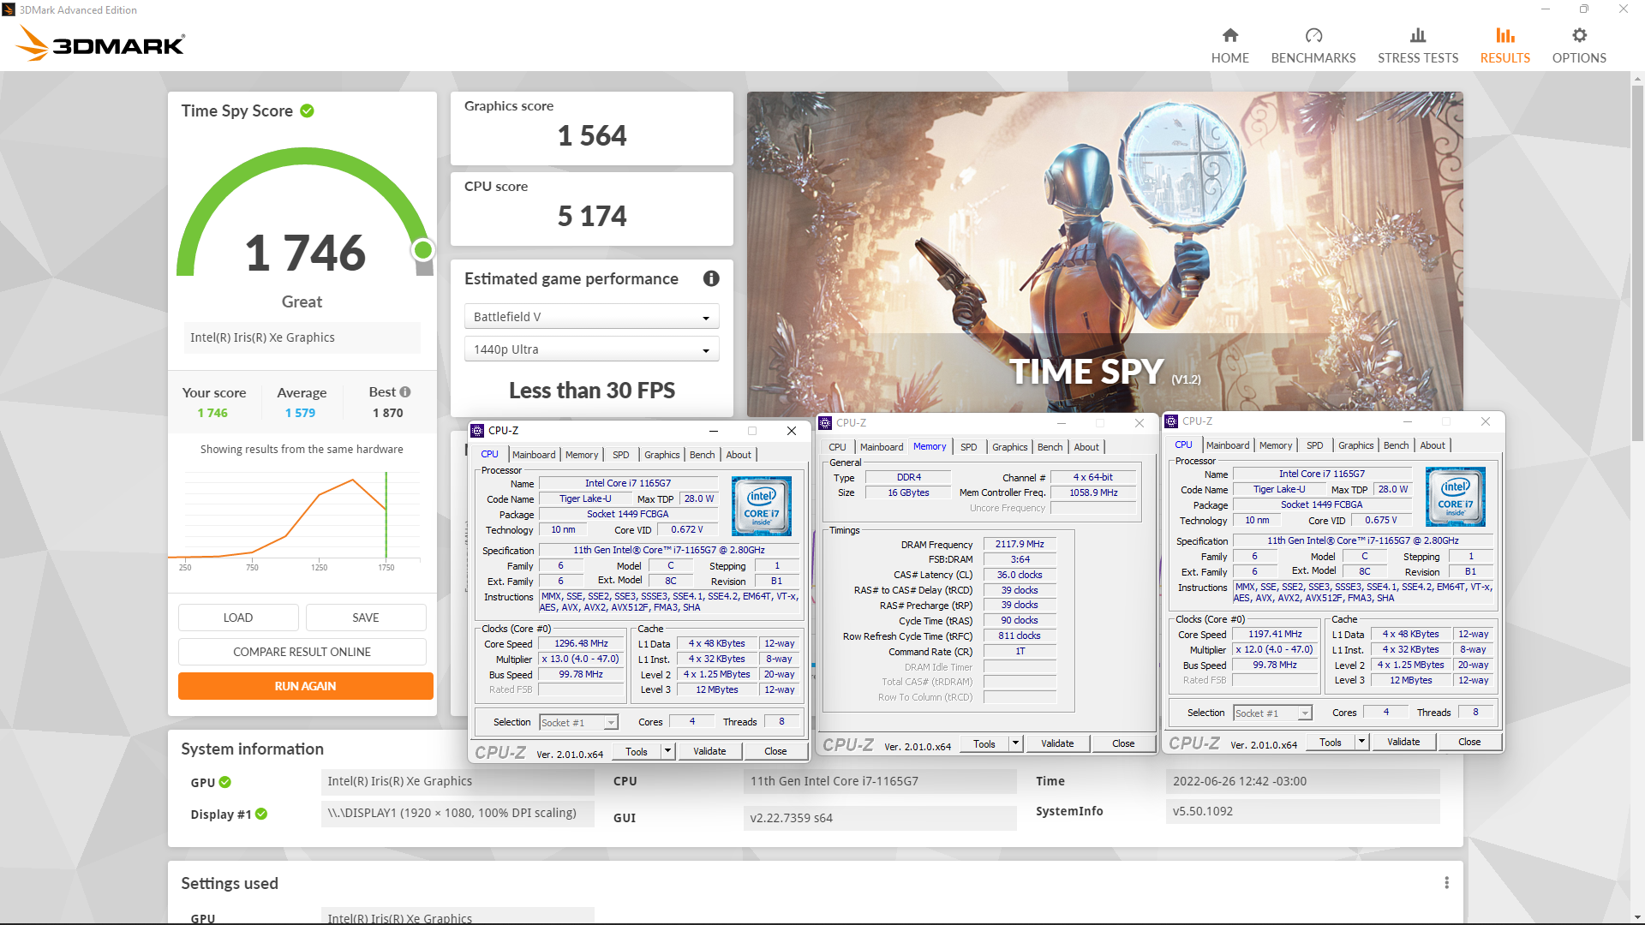Switch to Bench tab in middle CPU-Z

(1050, 447)
